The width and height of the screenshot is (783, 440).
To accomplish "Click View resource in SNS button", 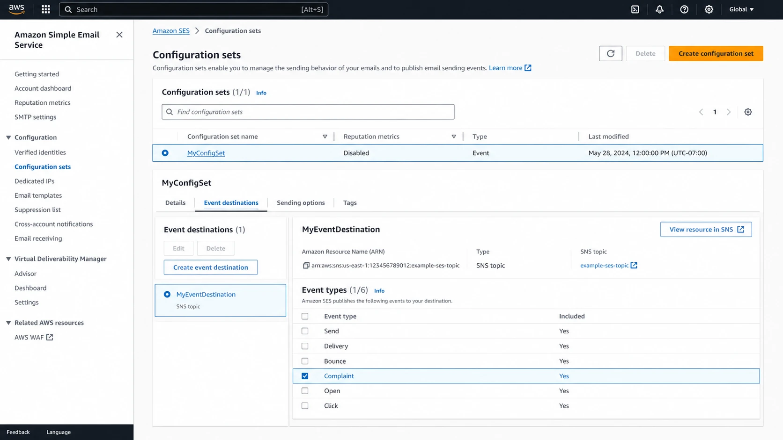I will point(706,230).
